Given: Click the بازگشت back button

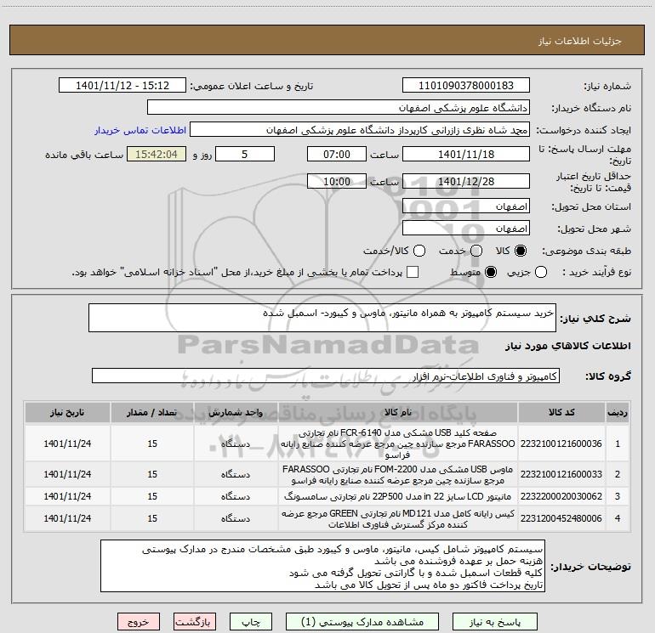Looking at the screenshot, I should 195,622.
